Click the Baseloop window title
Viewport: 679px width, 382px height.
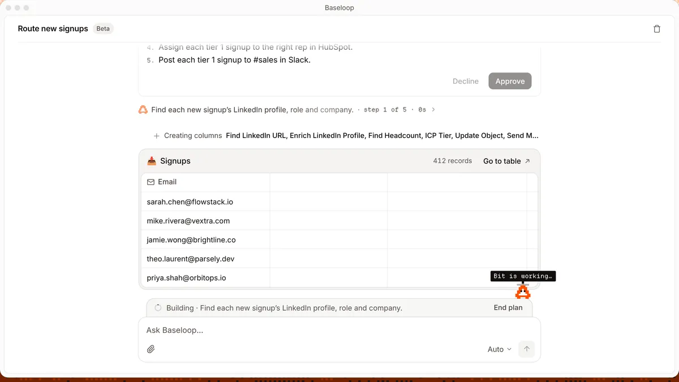[339, 8]
